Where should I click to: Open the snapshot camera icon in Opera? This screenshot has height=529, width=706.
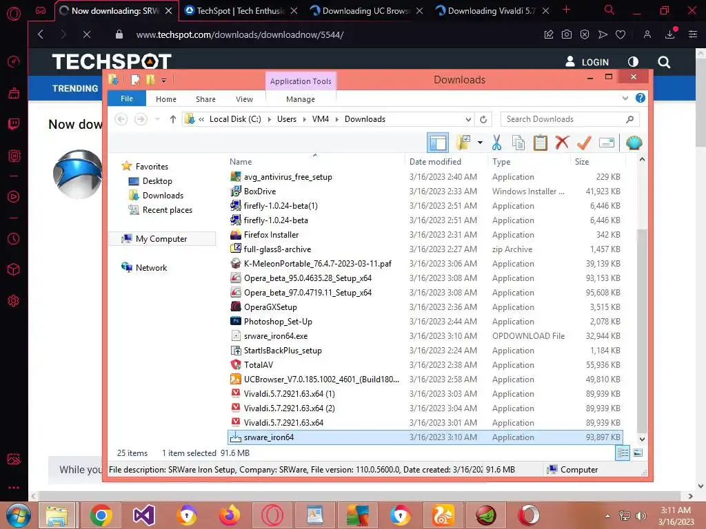tap(567, 34)
